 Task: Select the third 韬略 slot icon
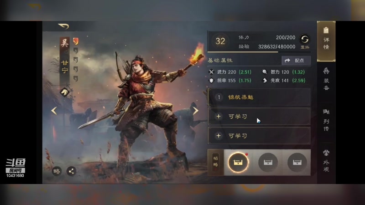click(297, 162)
